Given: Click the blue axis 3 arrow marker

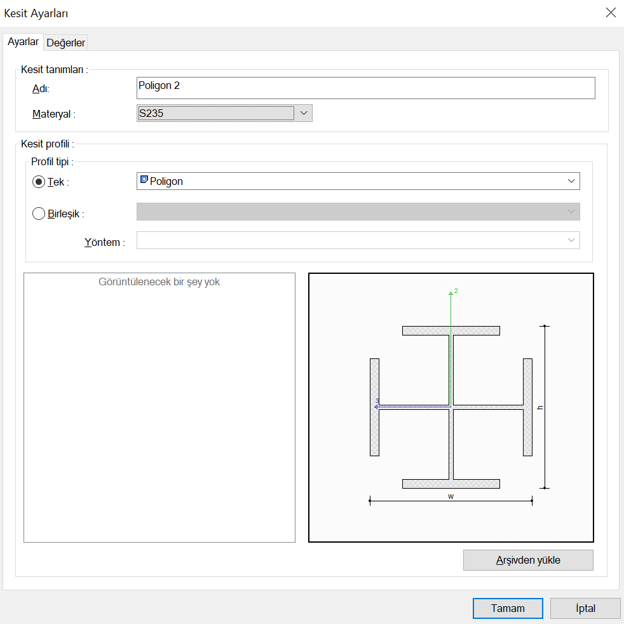Looking at the screenshot, I should [x=377, y=405].
